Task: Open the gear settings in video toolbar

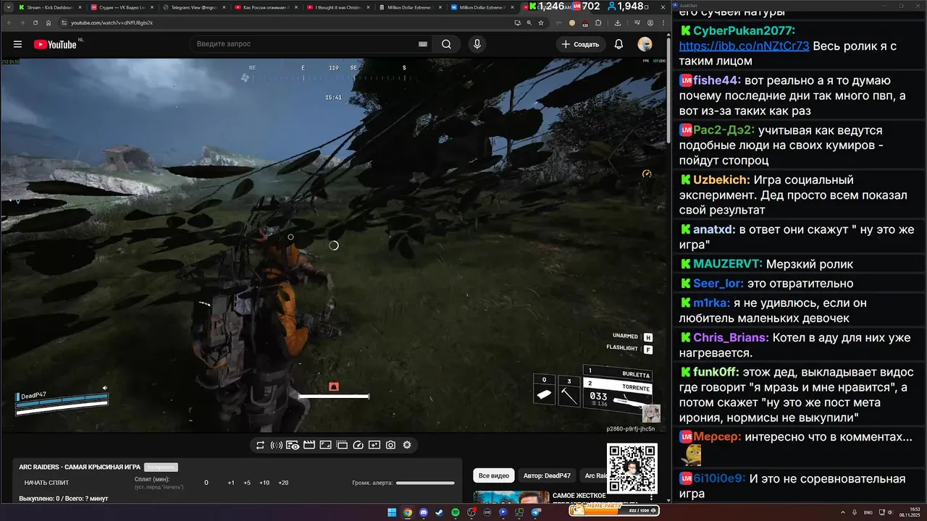Action: coord(407,445)
